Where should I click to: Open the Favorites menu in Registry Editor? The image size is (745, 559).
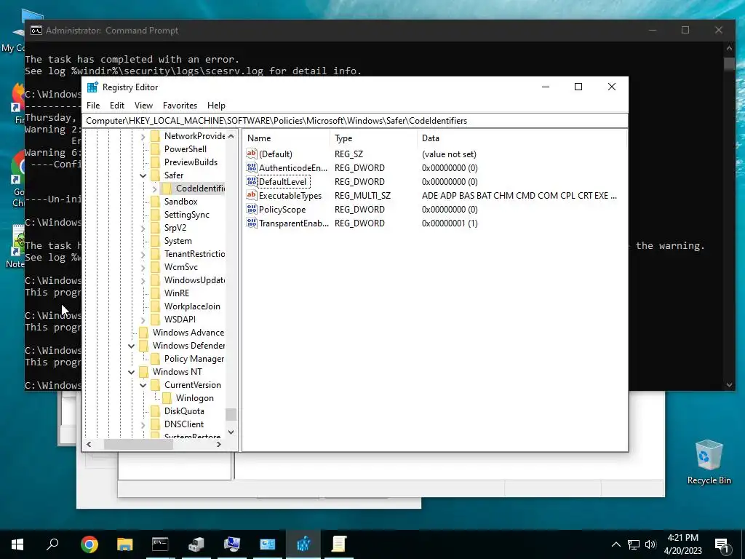click(x=180, y=106)
